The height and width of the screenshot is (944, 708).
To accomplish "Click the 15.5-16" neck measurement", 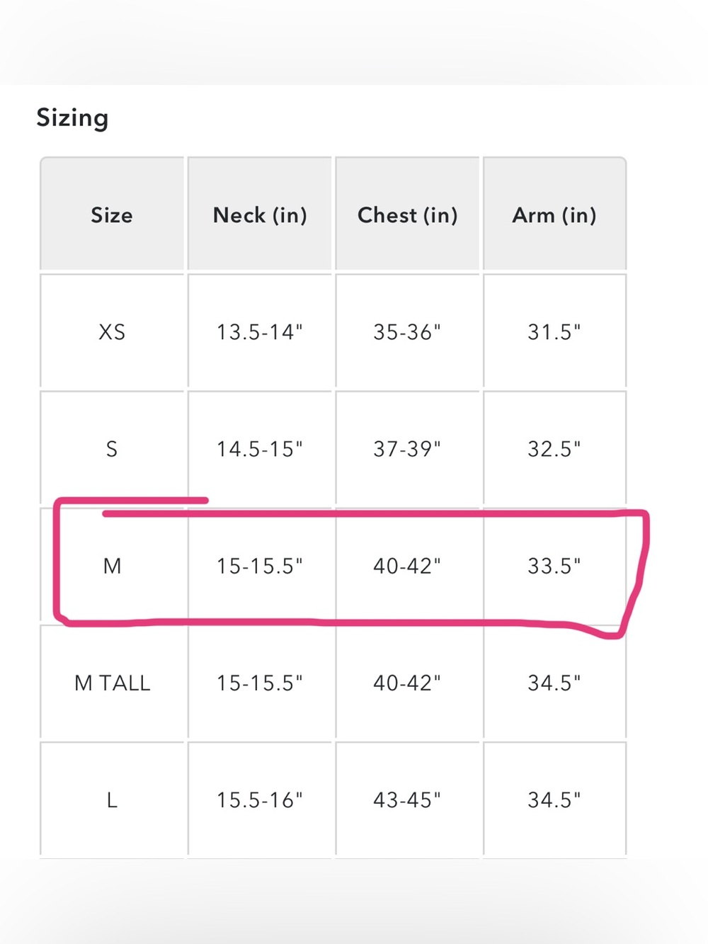I will [x=260, y=800].
